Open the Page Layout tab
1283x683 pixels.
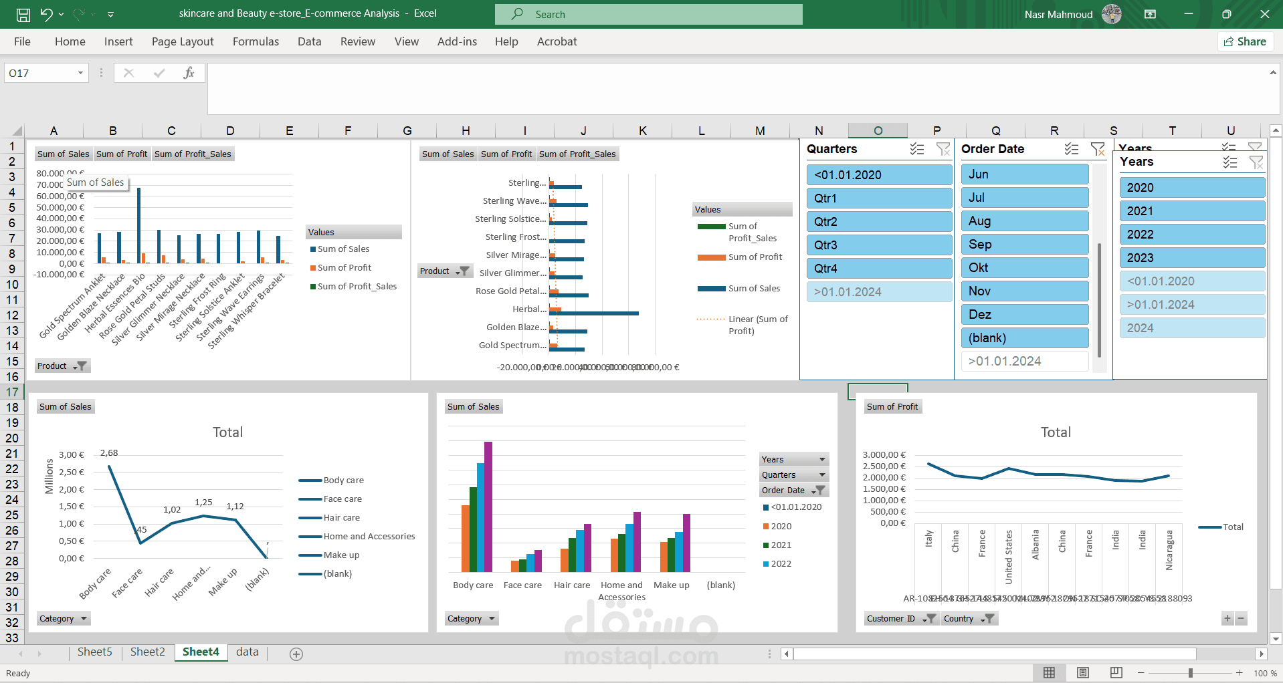tap(183, 41)
